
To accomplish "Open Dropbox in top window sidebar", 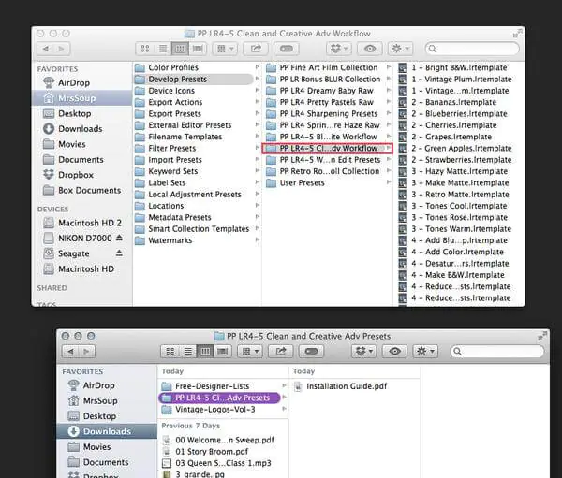I will coord(68,175).
